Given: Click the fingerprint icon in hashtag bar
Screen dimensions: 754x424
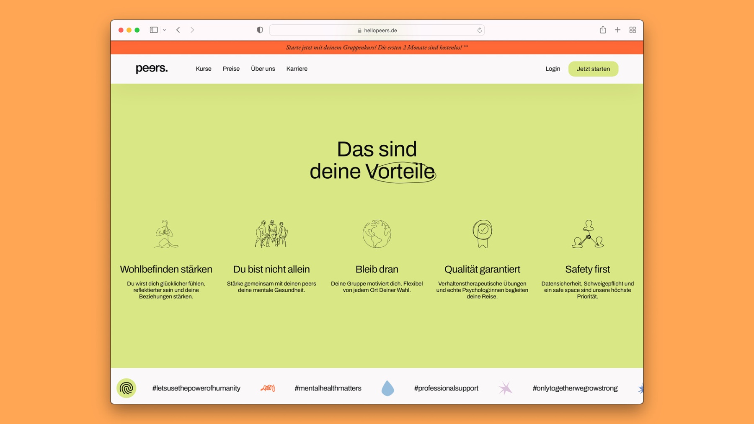Looking at the screenshot, I should click(x=126, y=388).
